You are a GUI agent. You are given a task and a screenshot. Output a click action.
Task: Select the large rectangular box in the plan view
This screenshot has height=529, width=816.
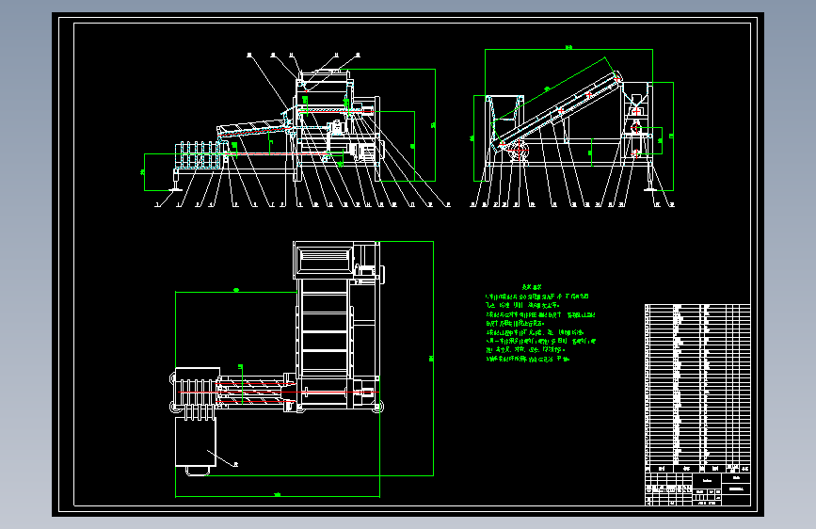[x=195, y=442]
